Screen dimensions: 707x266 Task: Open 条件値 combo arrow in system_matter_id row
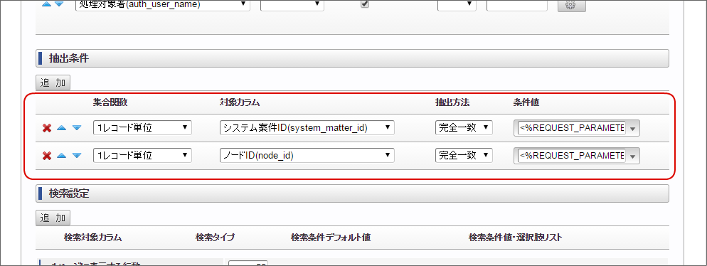pos(632,129)
